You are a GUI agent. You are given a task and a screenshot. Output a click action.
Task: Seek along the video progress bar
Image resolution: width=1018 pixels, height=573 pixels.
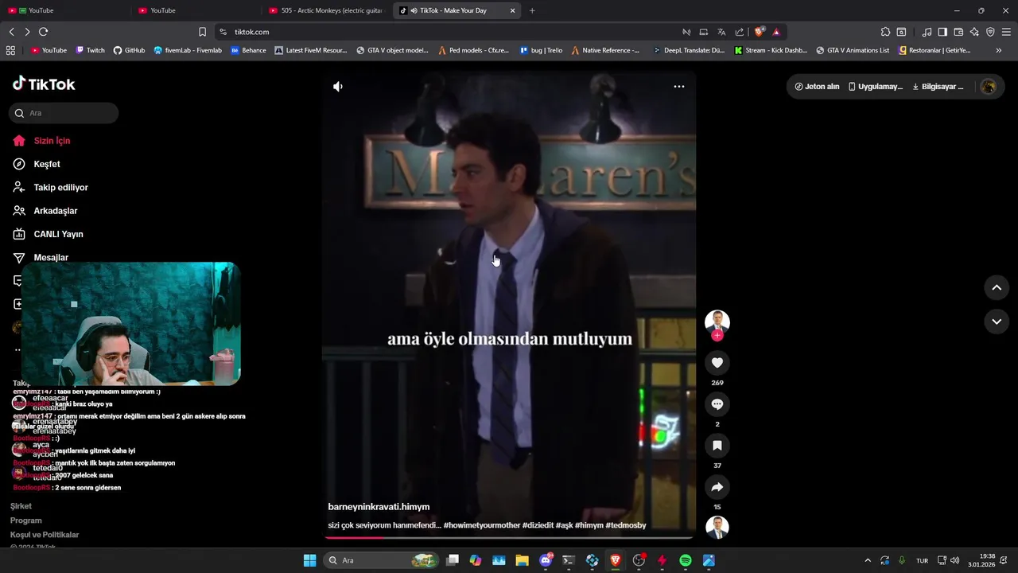(x=509, y=537)
